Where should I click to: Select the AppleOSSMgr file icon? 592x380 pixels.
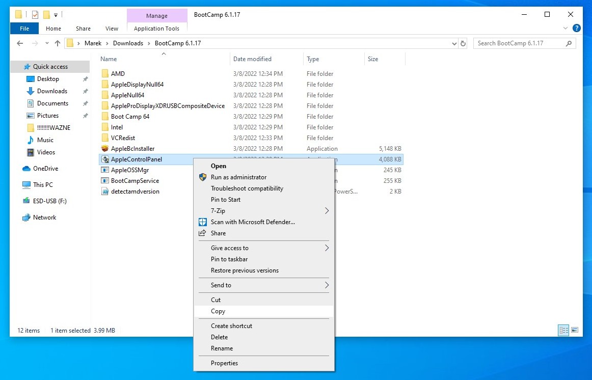coord(105,170)
